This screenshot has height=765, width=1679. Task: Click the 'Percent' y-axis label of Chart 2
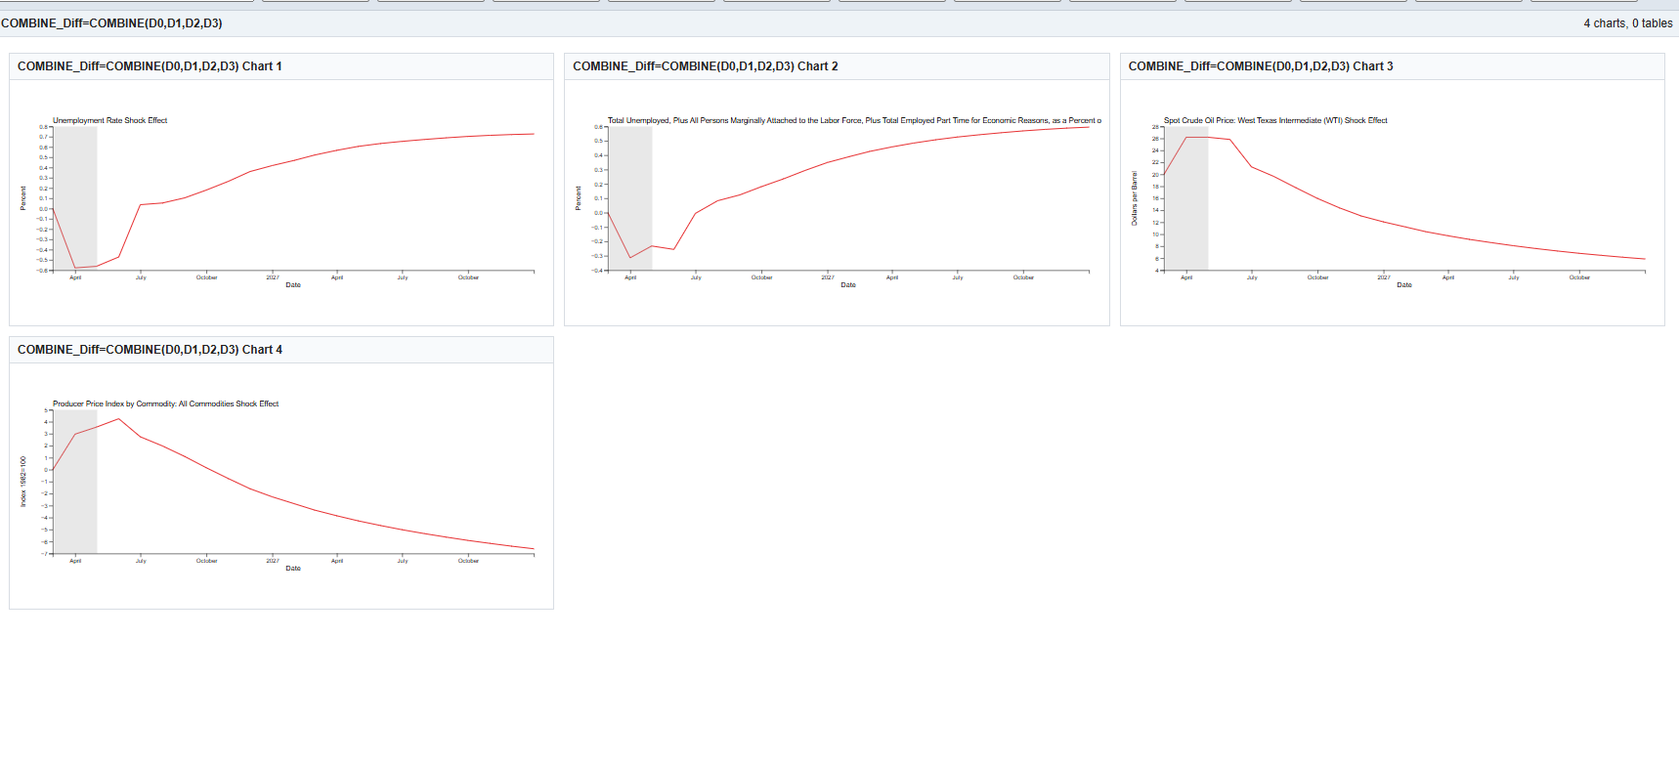[x=579, y=198]
